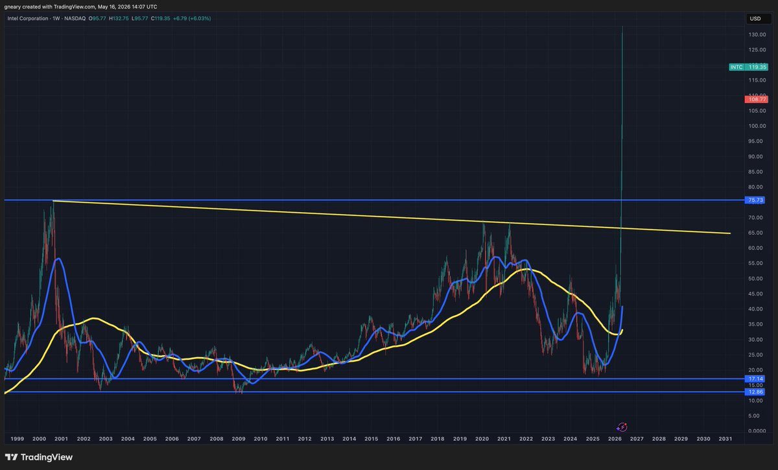Image resolution: width=778 pixels, height=470 pixels.
Task: Click the 50.00 price axis label
Action: 756,279
